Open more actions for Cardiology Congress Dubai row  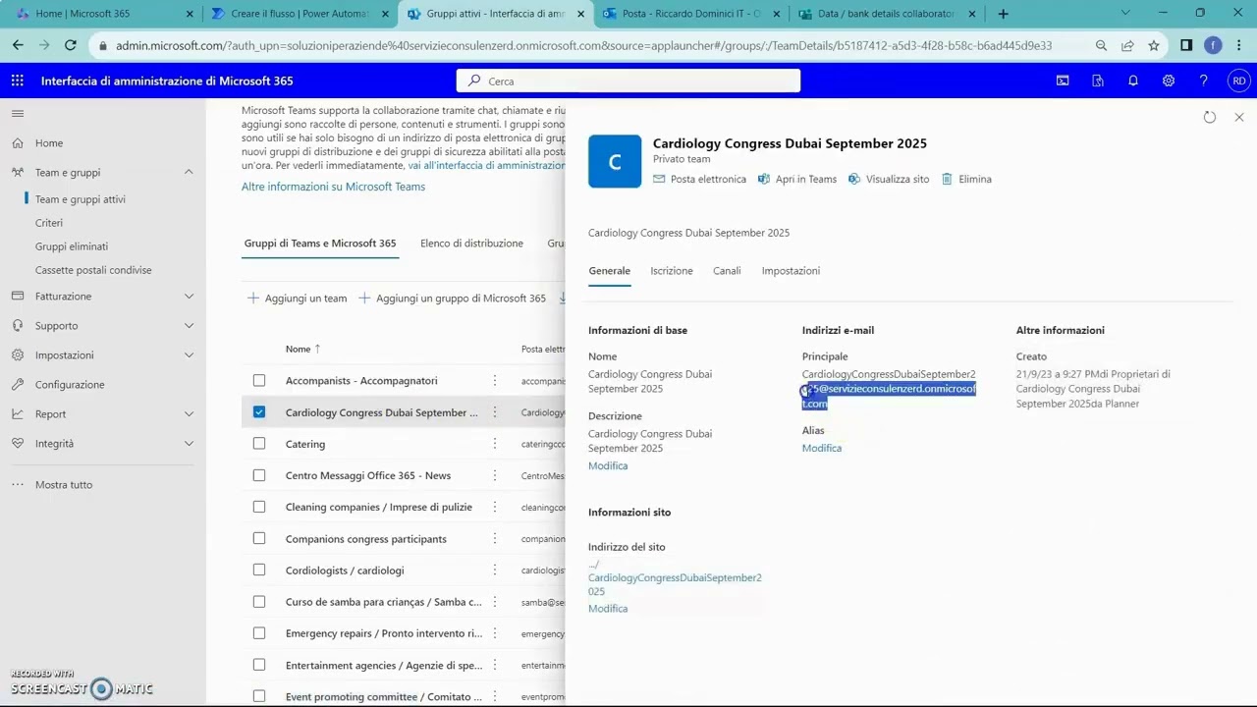coord(495,412)
